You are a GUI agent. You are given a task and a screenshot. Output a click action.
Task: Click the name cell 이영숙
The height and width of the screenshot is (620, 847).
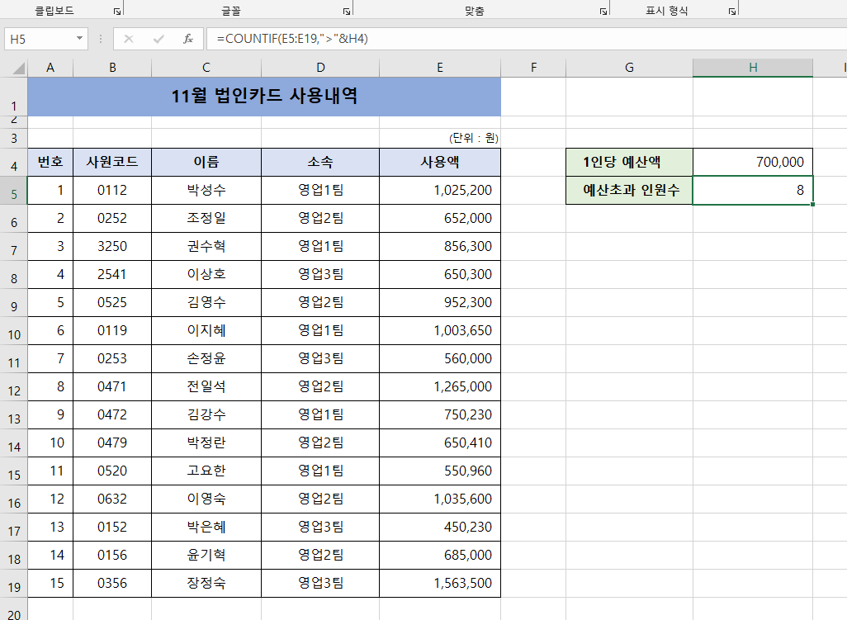tap(206, 499)
